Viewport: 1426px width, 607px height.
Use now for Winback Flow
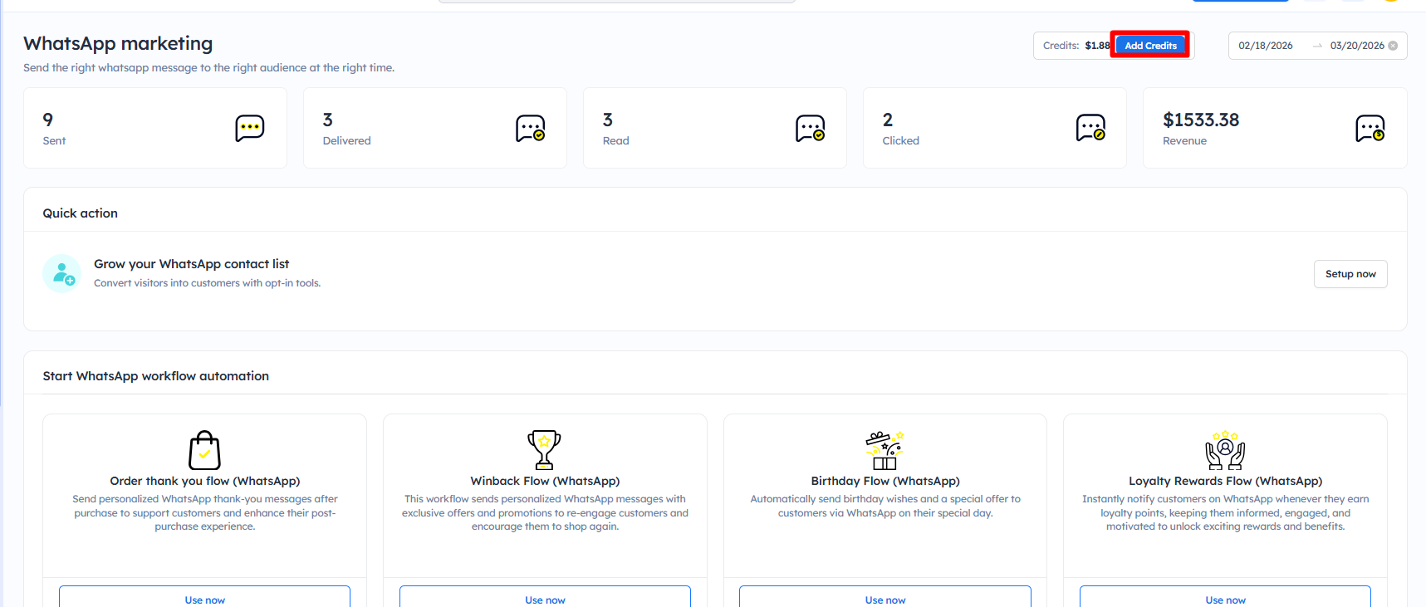click(545, 599)
